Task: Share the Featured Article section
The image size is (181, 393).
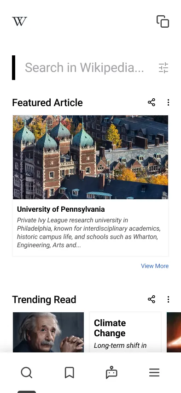Action: tap(152, 102)
